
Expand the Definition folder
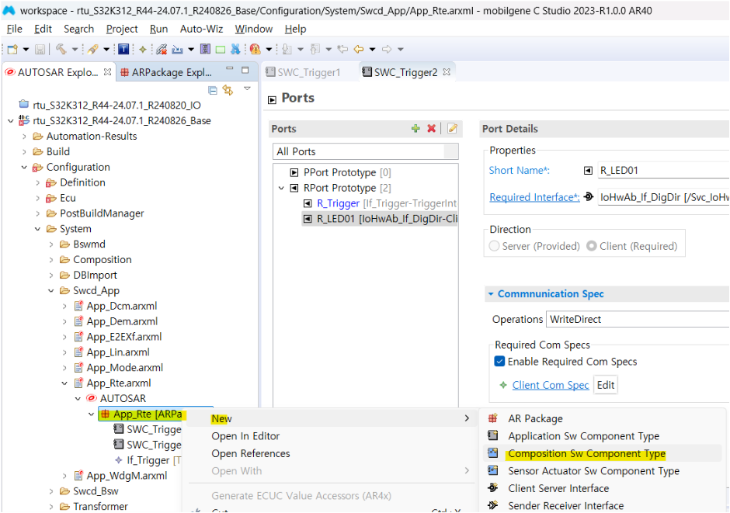[x=38, y=182]
